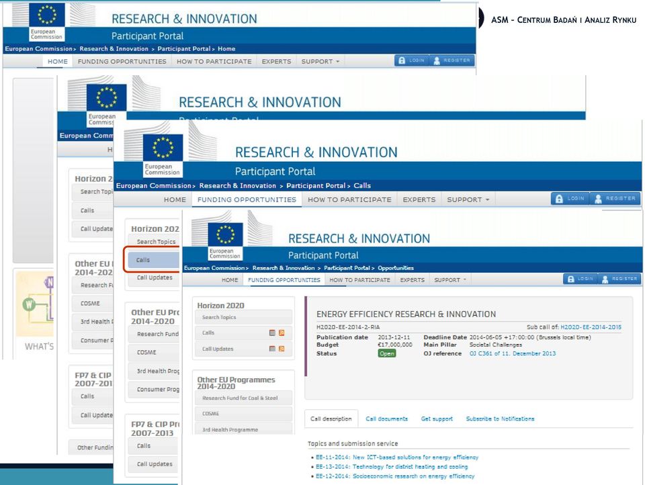
Task: Open topic EE-13-2014 district heating and cooling
Action: pyautogui.click(x=392, y=466)
